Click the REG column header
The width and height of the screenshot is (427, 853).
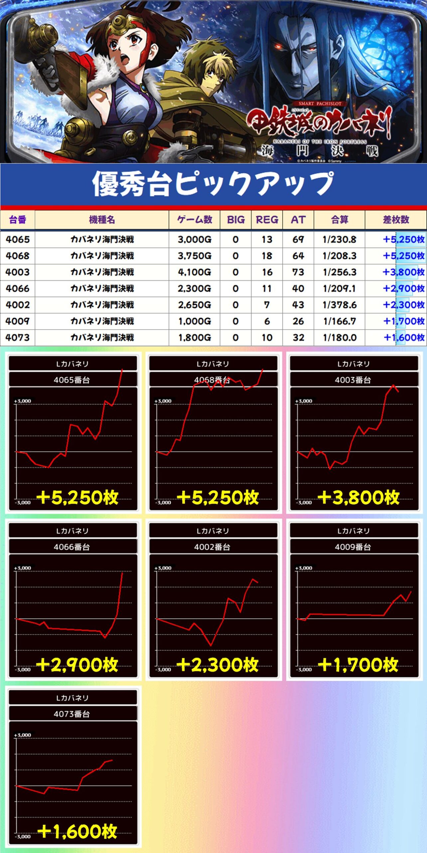point(267,220)
